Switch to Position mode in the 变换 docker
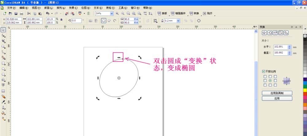This screenshot has height=136, width=307. [264, 33]
